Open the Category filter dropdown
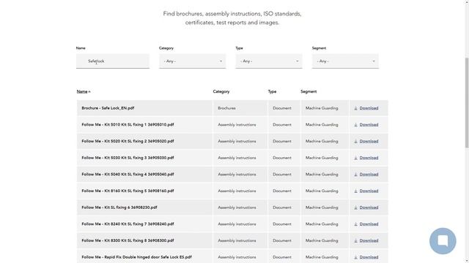The width and height of the screenshot is (469, 263). (192, 61)
